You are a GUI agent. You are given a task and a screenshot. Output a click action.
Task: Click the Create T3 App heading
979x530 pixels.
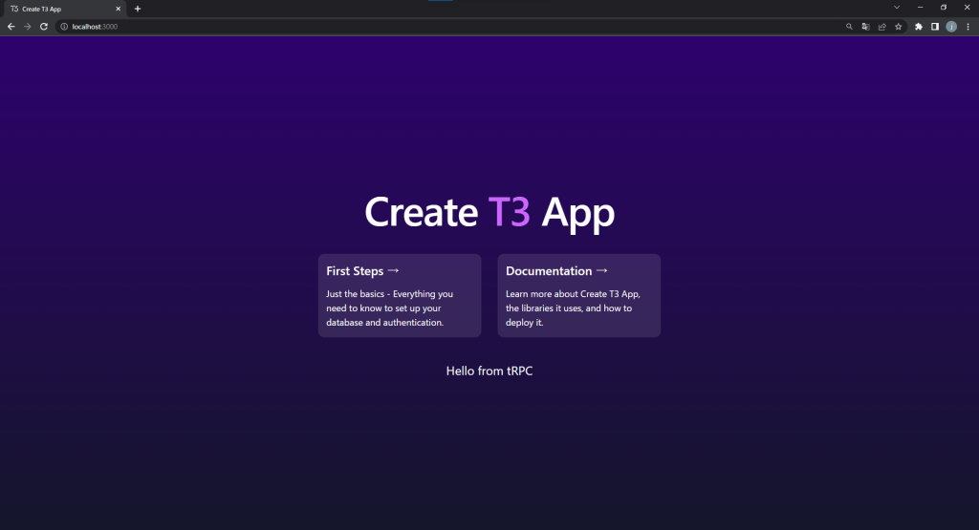pyautogui.click(x=489, y=213)
